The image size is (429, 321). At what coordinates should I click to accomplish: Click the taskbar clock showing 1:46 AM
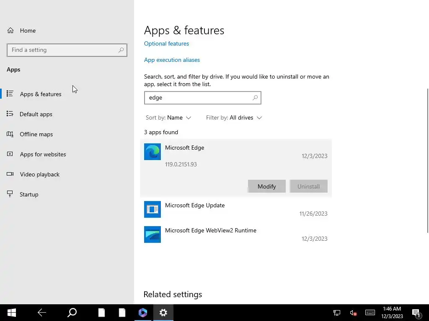(392, 313)
